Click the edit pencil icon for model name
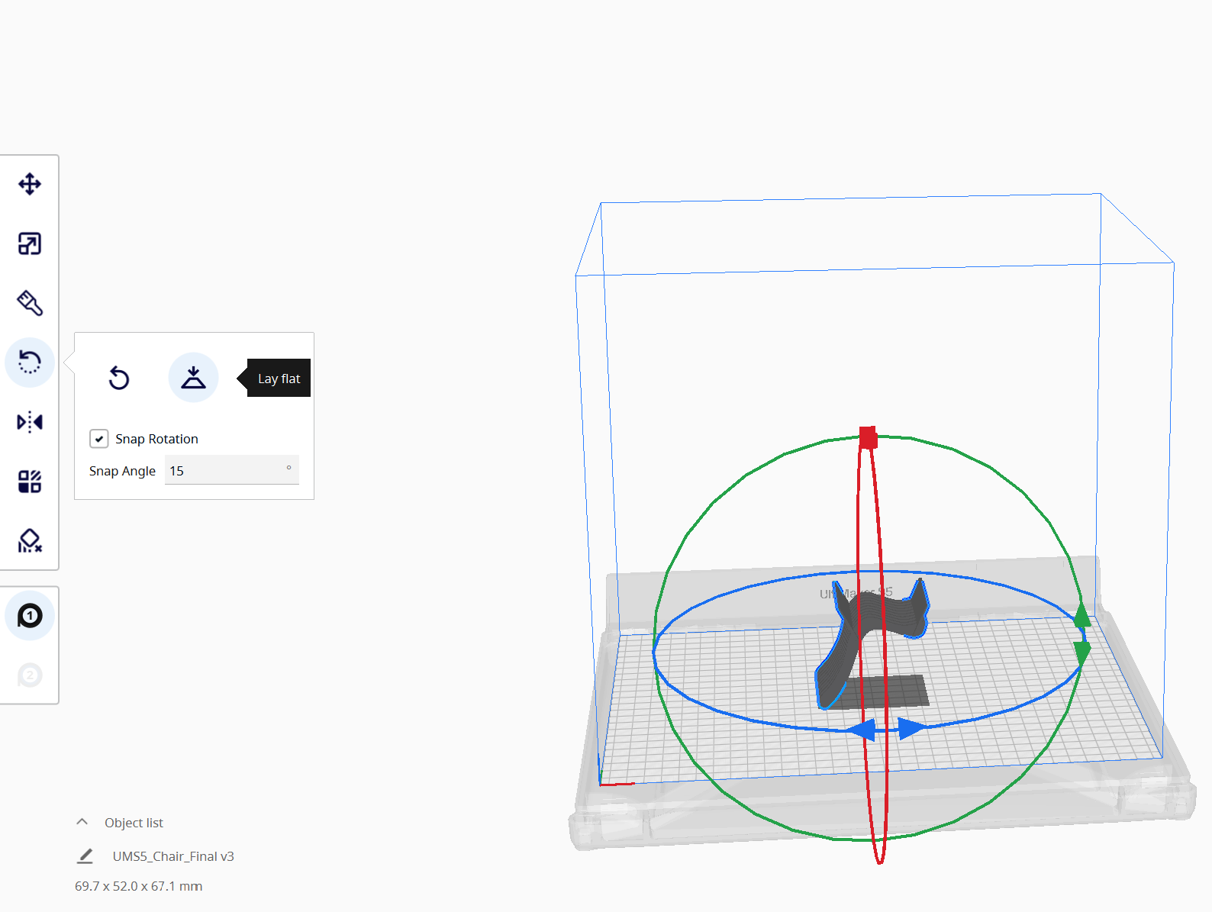The width and height of the screenshot is (1212, 912). click(85, 856)
